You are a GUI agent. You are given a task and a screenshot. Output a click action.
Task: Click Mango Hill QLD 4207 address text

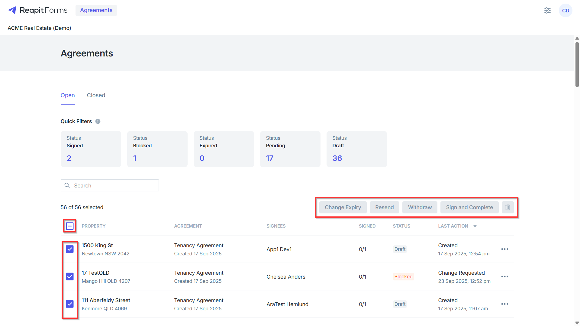tap(106, 281)
